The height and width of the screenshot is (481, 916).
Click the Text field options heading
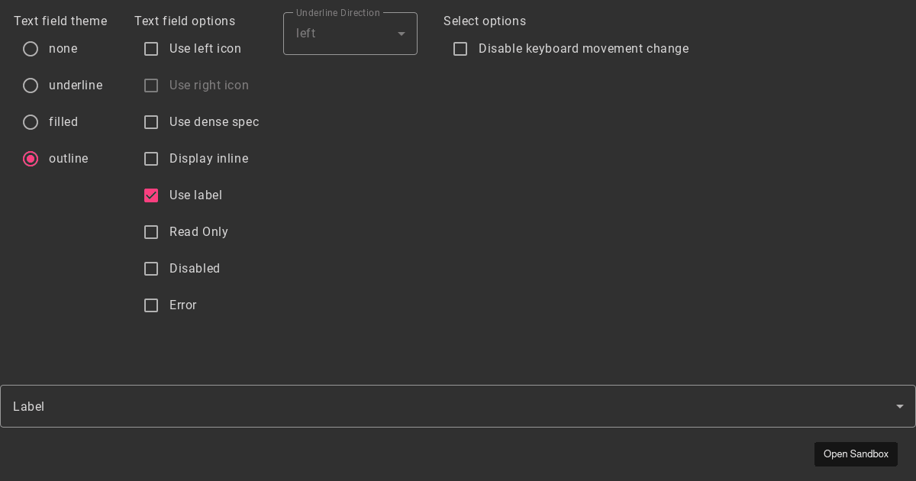185,21
